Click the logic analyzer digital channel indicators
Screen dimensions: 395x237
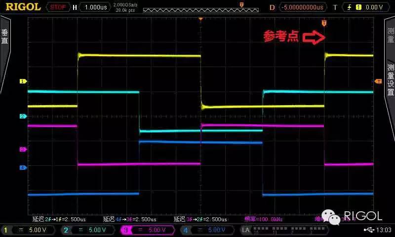(x=290, y=230)
